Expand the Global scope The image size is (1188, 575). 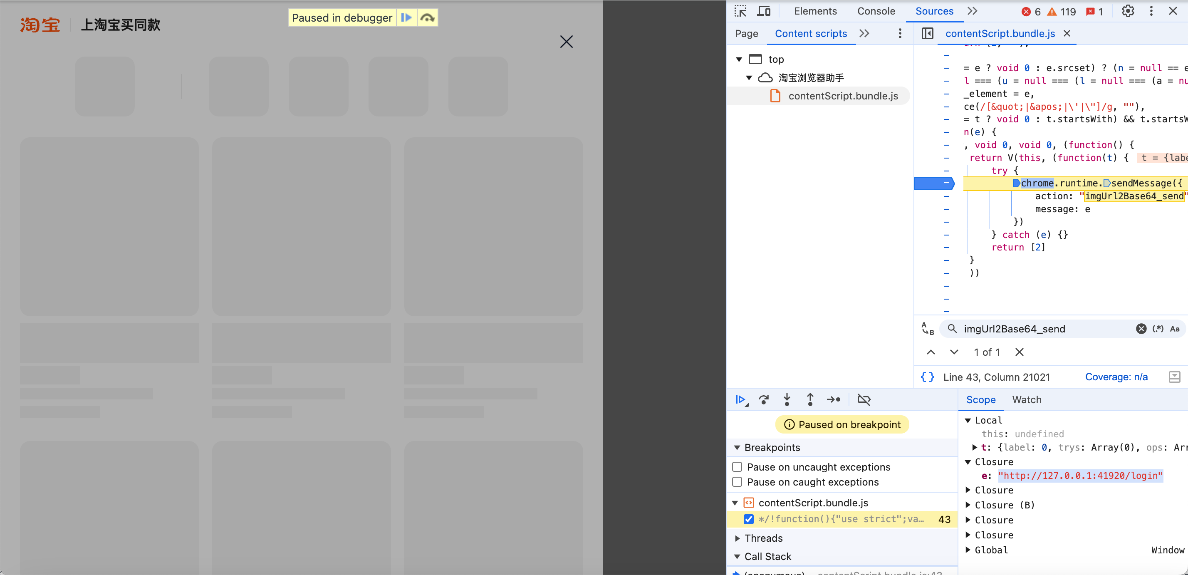[x=968, y=550]
